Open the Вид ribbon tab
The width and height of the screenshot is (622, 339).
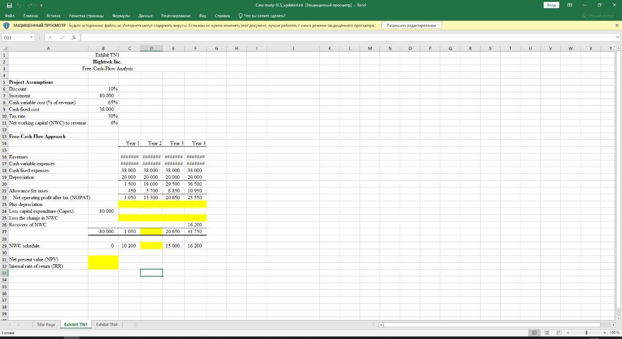(203, 16)
